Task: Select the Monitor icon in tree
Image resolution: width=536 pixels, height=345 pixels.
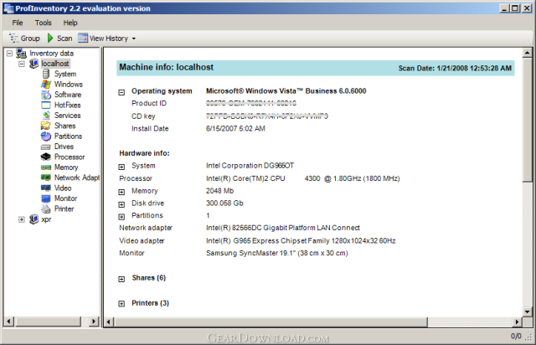Action: pyautogui.click(x=46, y=198)
